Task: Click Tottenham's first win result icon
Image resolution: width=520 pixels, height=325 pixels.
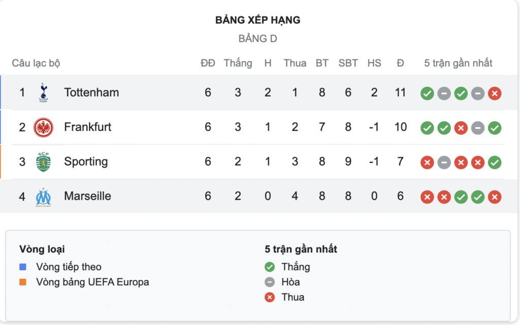Action: point(427,93)
